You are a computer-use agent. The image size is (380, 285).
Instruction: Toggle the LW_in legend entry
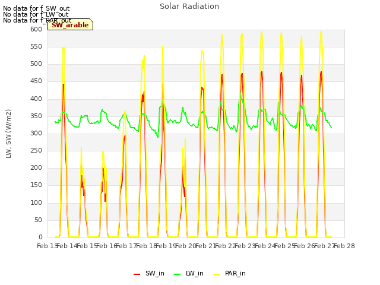pos(189,273)
